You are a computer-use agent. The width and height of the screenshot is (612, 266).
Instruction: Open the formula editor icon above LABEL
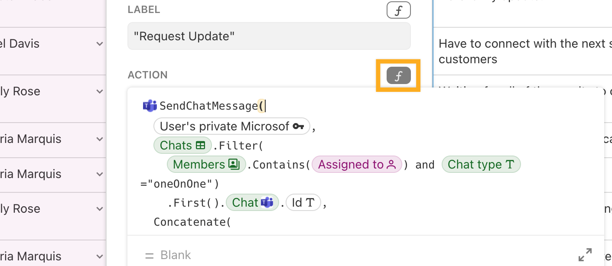[398, 10]
